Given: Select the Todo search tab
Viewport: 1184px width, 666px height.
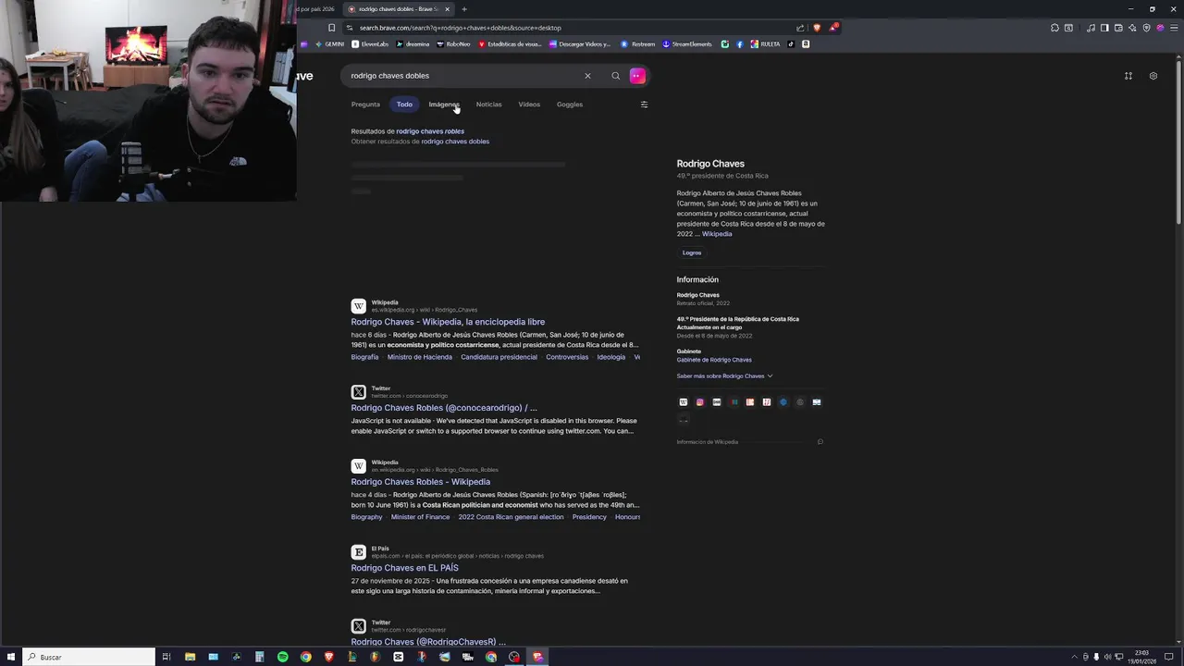Looking at the screenshot, I should tap(404, 105).
